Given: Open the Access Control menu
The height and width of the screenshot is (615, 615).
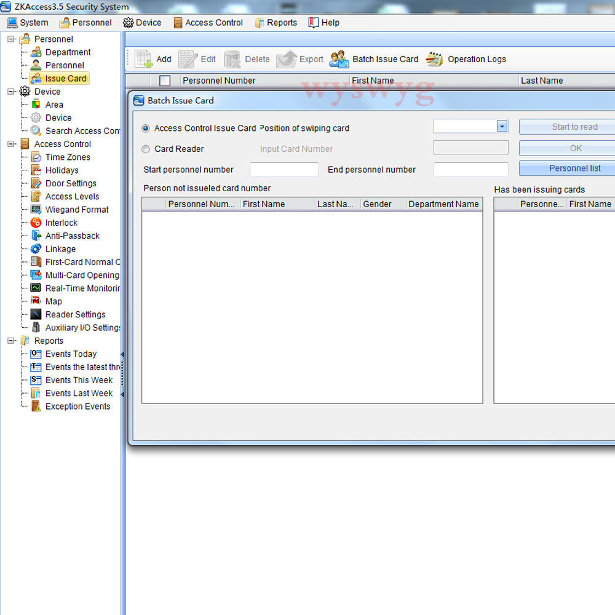Looking at the screenshot, I should tap(208, 23).
